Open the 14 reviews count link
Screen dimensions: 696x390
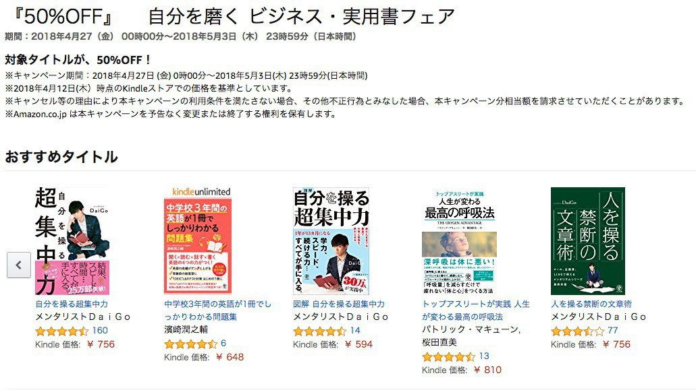[355, 330]
